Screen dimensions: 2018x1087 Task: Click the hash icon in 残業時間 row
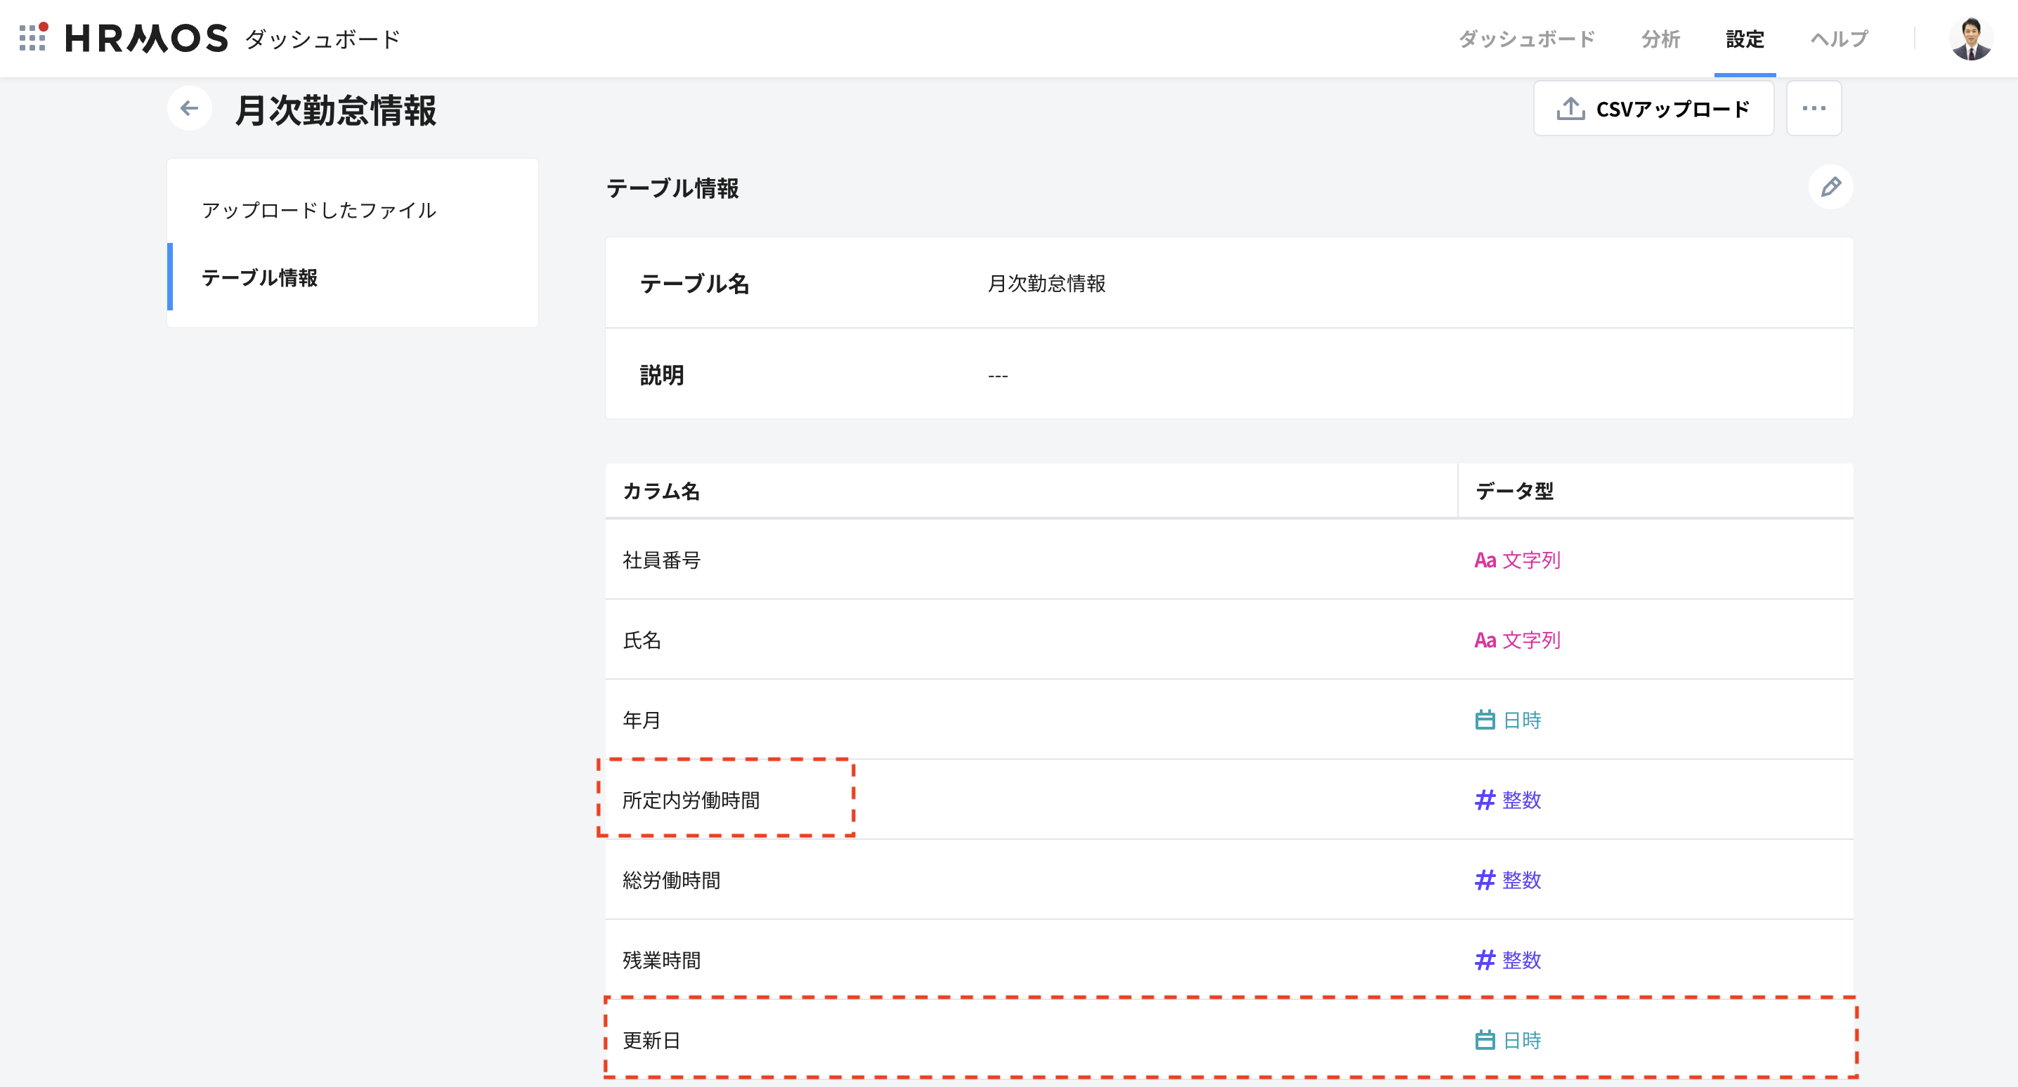(1485, 960)
